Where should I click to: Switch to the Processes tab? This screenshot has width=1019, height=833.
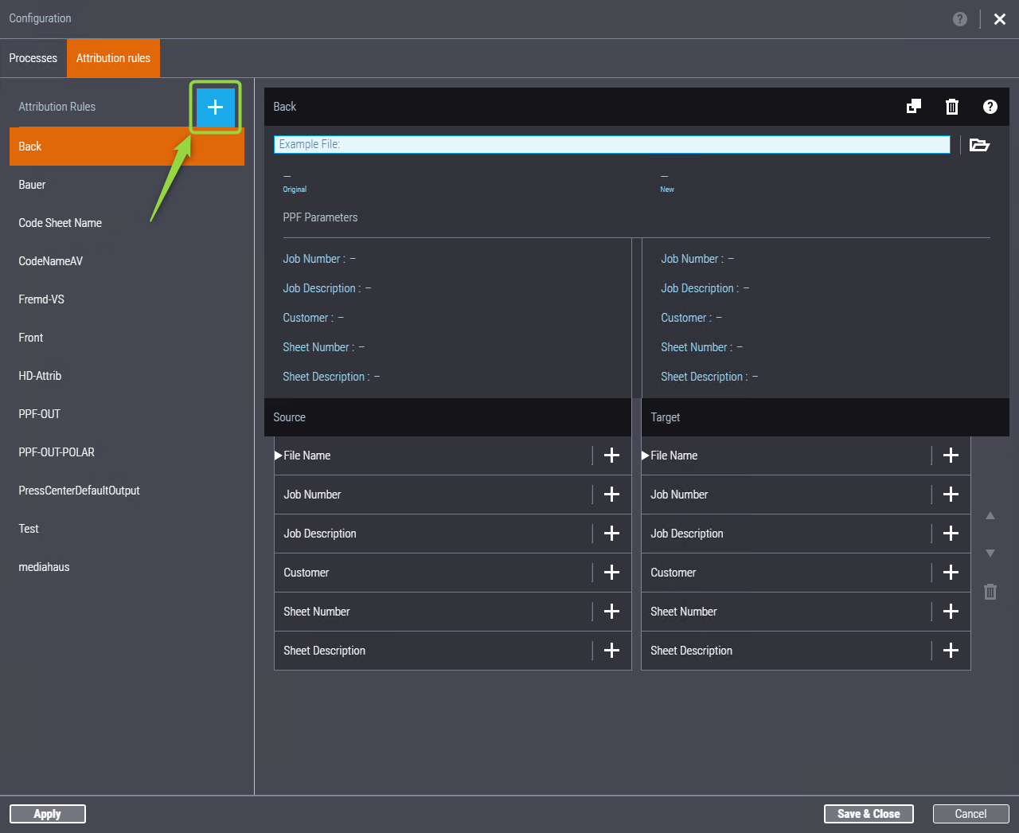tap(33, 58)
